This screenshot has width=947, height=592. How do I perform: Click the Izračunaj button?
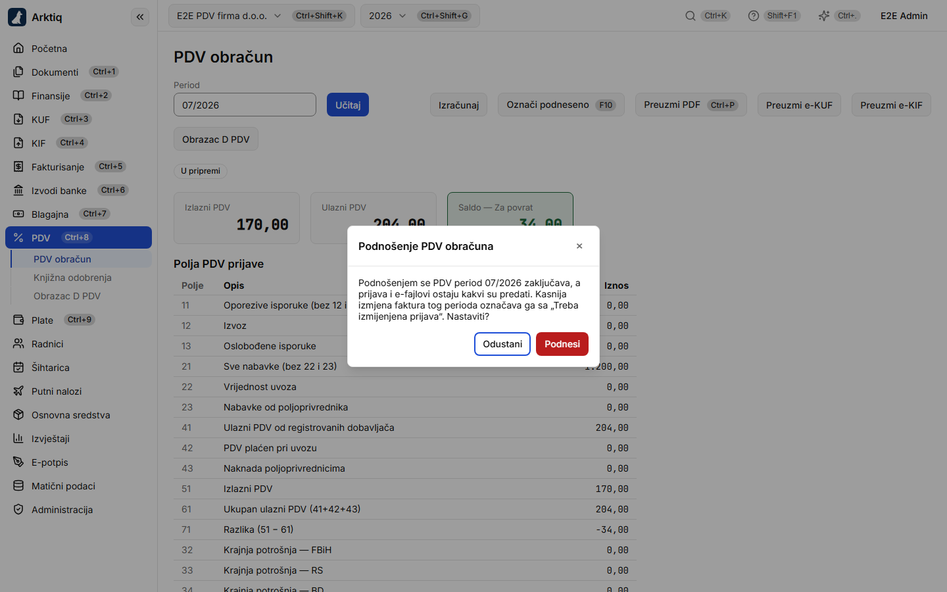click(459, 105)
